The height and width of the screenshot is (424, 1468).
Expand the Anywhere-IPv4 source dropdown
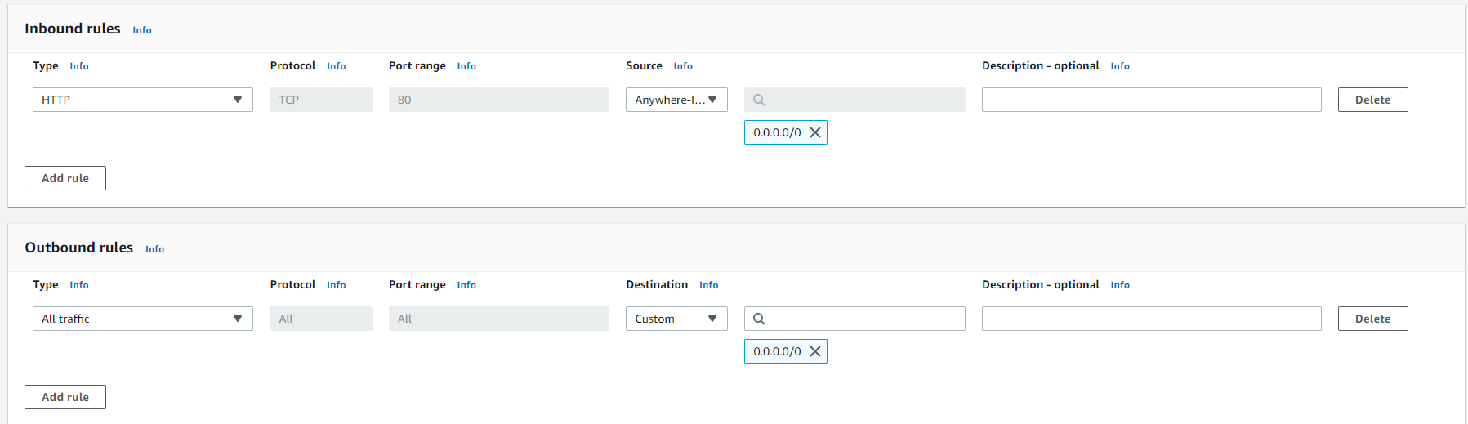[676, 100]
